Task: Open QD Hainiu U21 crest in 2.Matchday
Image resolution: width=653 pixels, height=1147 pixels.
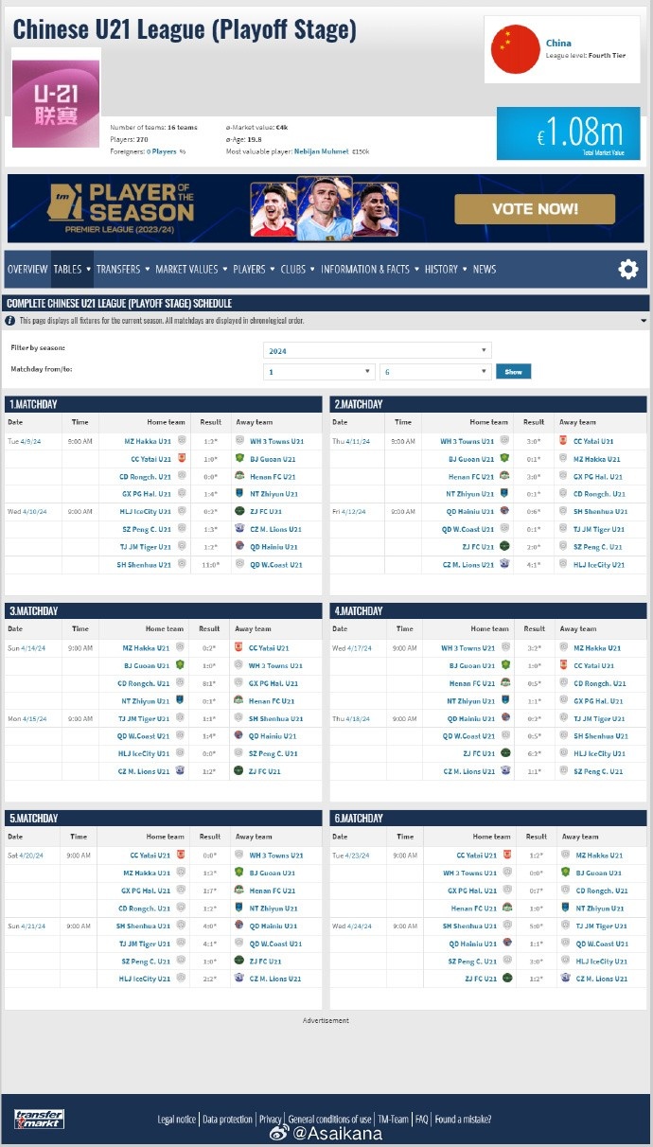Action: click(504, 511)
